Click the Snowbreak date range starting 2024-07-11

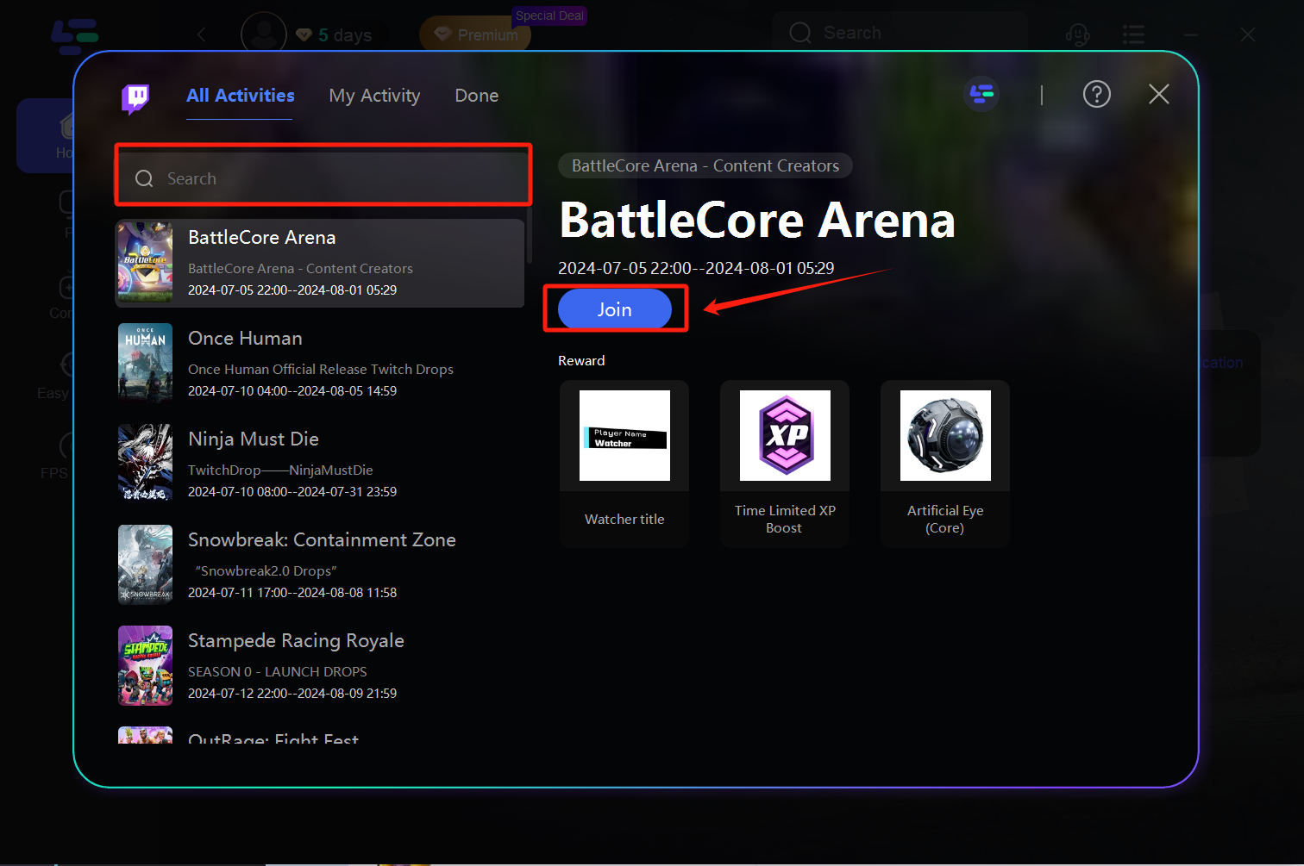point(292,593)
